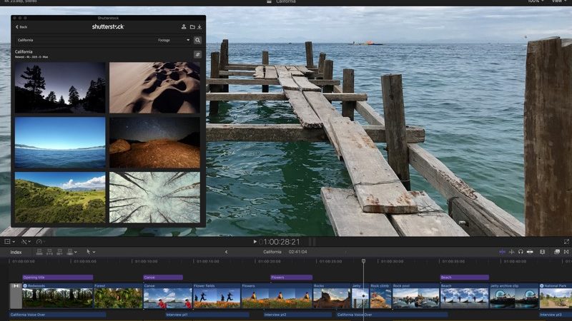This screenshot has width=572, height=321.
Task: Select the Flowers purple title clip
Action: 291,277
